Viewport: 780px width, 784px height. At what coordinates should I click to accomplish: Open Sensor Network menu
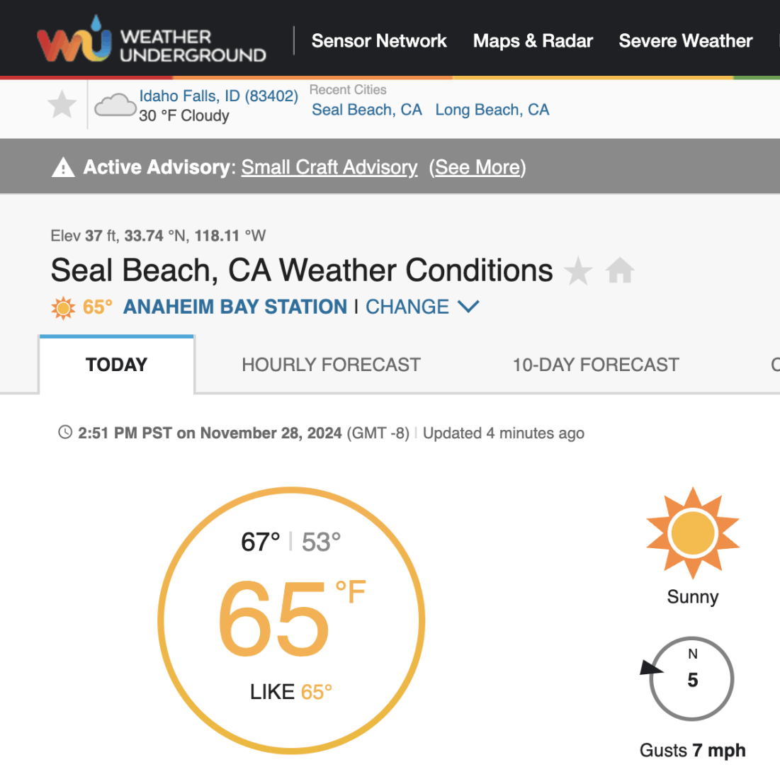click(379, 40)
